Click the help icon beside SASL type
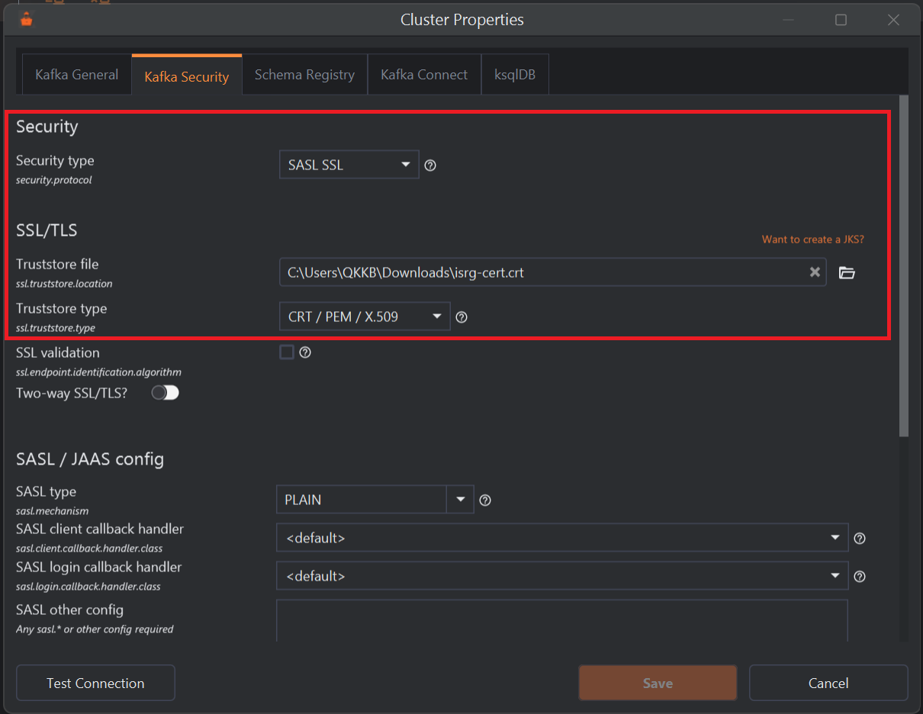The height and width of the screenshot is (714, 923). [x=485, y=500]
